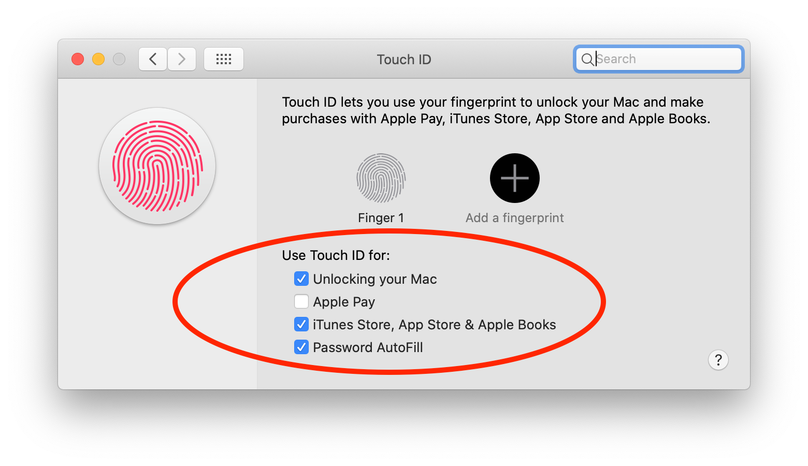Untick iTunes Store, App Store & Apple Books
808x466 pixels.
point(301,325)
